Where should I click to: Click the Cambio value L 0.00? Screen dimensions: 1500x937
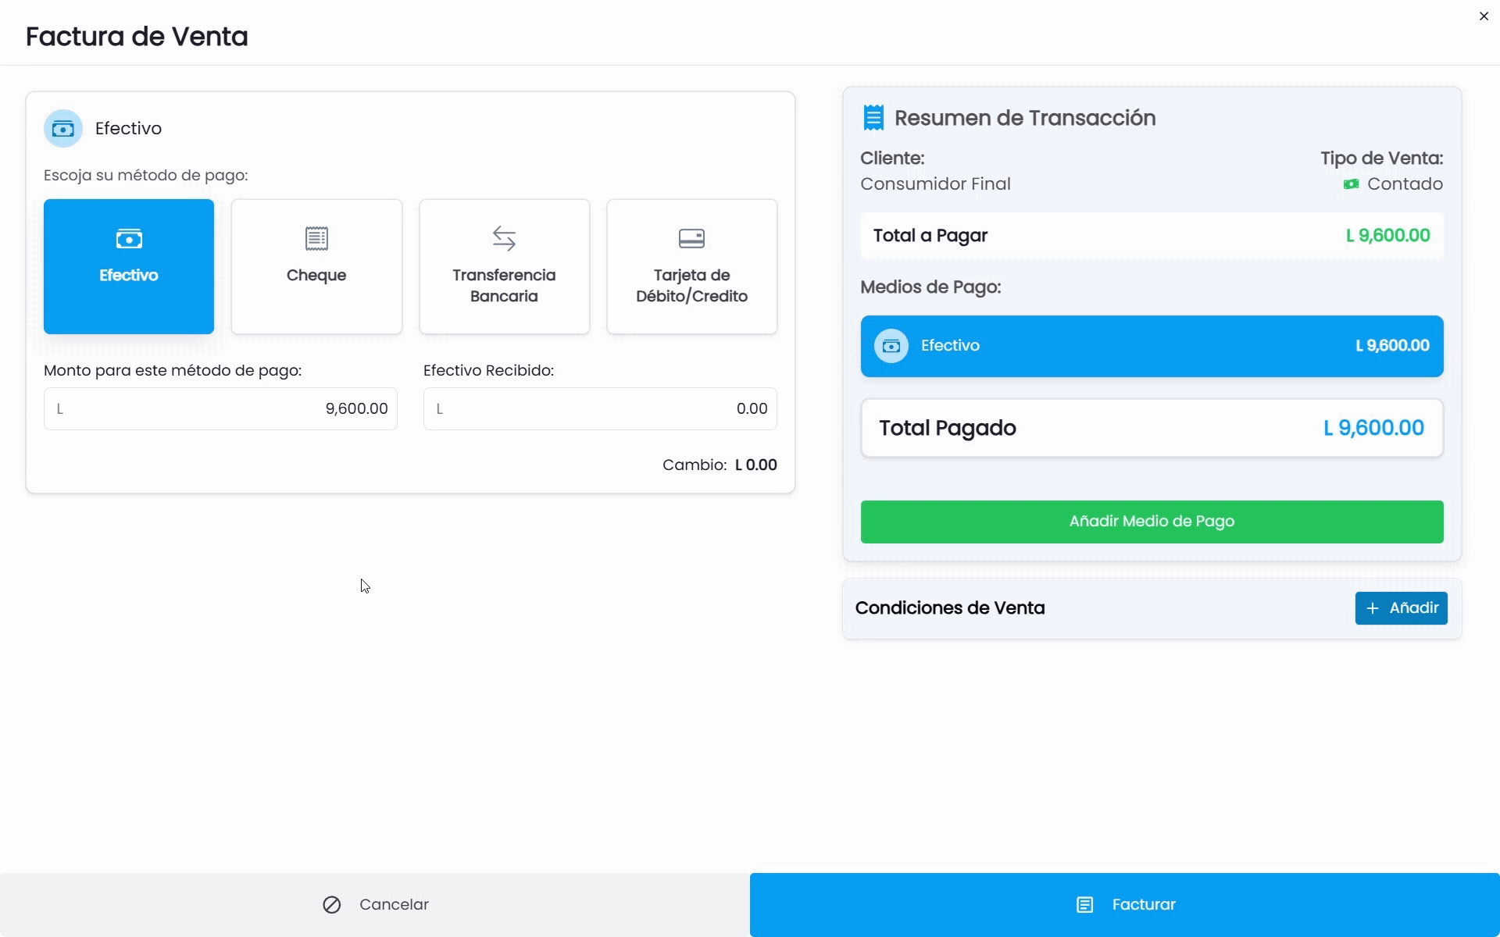[x=756, y=465]
